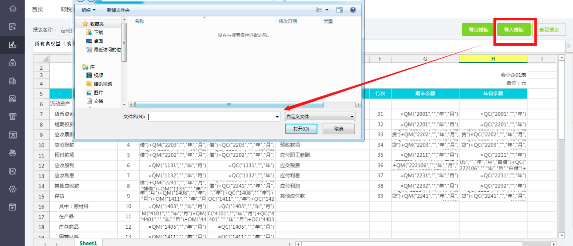The width and height of the screenshot is (573, 246).
Task: Click the select-all corner of the spreadsheet
Action: (41, 59)
